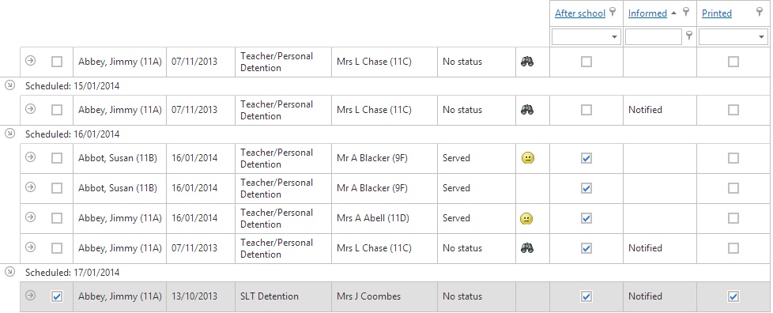Sort by the After school column header
Image resolution: width=773 pixels, height=313 pixels.
tap(580, 13)
